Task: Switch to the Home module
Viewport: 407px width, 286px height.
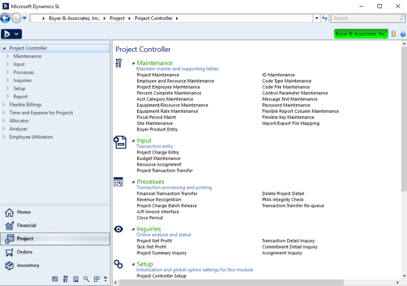Action: point(55,212)
